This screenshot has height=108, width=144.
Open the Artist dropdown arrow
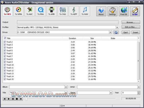click(139, 87)
